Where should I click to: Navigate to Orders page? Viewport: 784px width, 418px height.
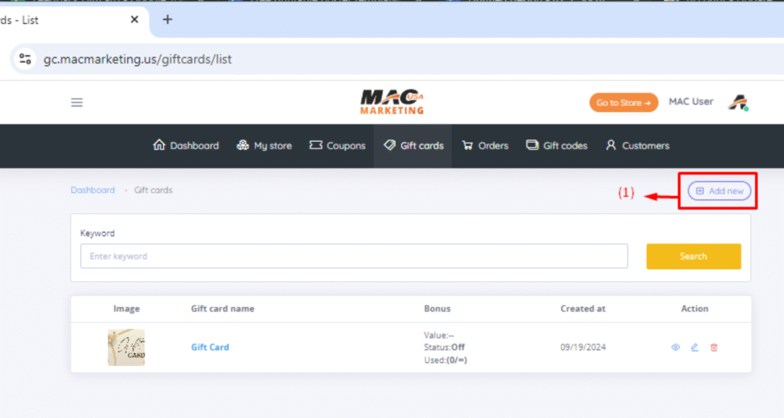pos(485,145)
